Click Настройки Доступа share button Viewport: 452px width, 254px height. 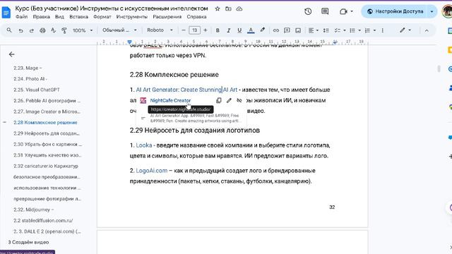pyautogui.click(x=395, y=11)
